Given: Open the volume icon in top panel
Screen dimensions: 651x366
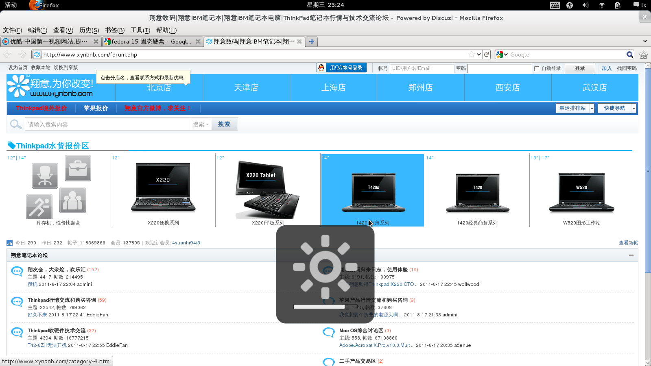Looking at the screenshot, I should [585, 5].
